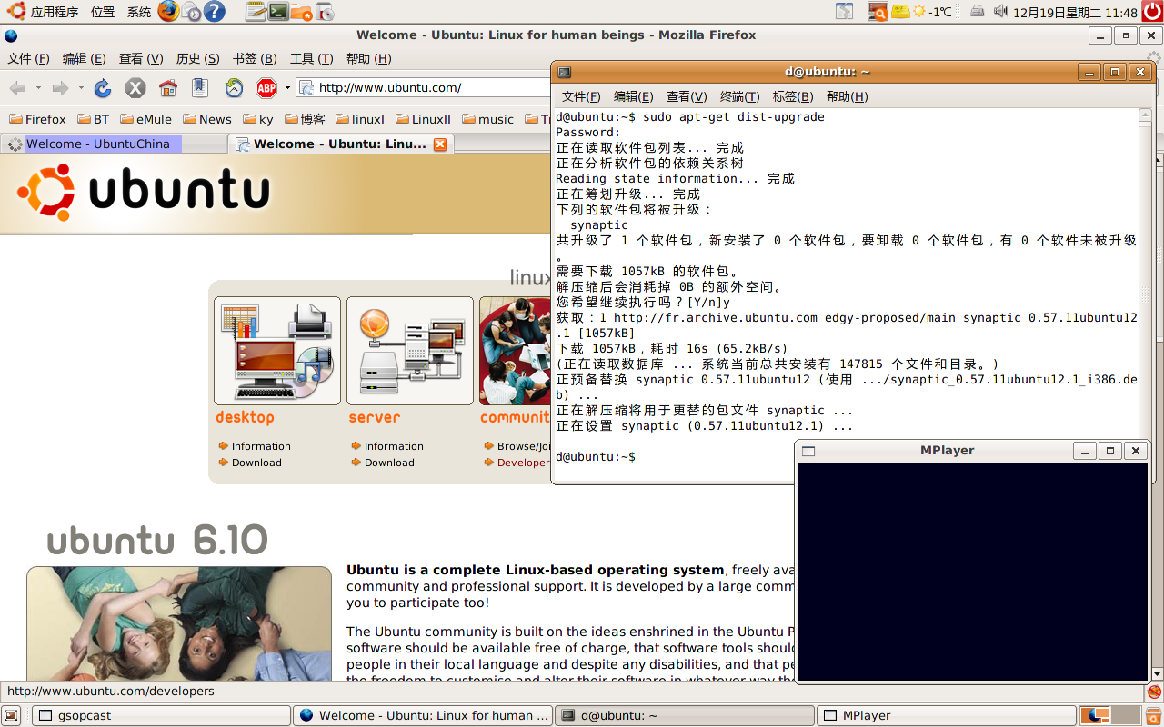Open the 位置 Places menu
The height and width of the screenshot is (727, 1164).
103,12
